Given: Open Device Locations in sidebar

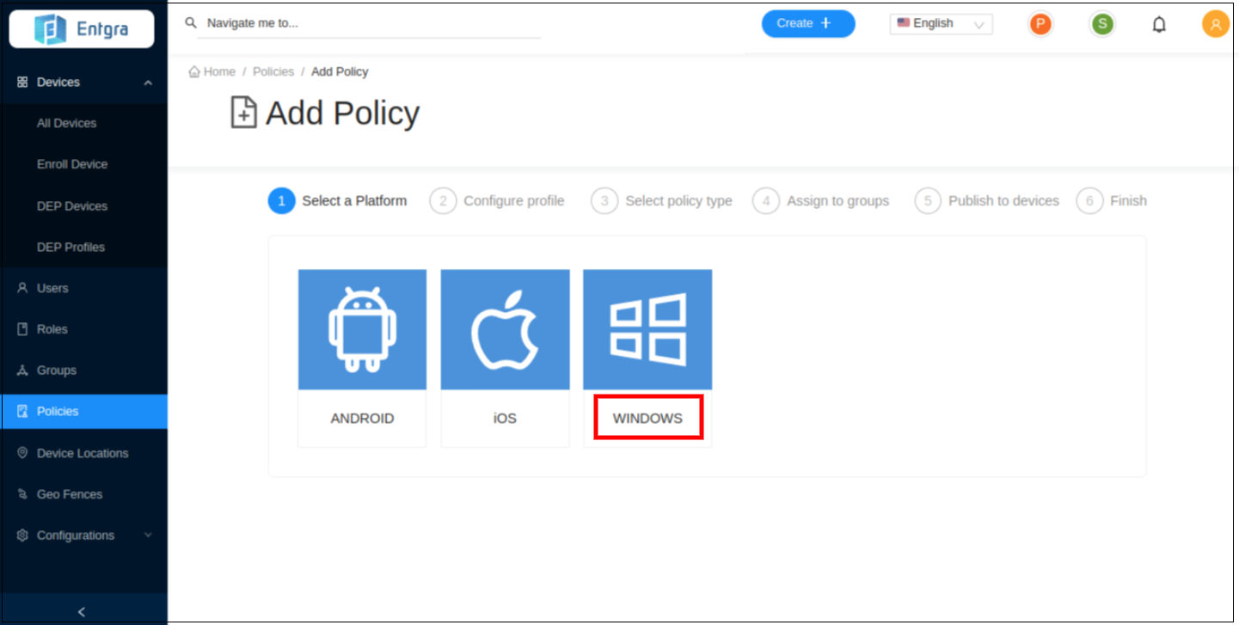Looking at the screenshot, I should pyautogui.click(x=83, y=453).
